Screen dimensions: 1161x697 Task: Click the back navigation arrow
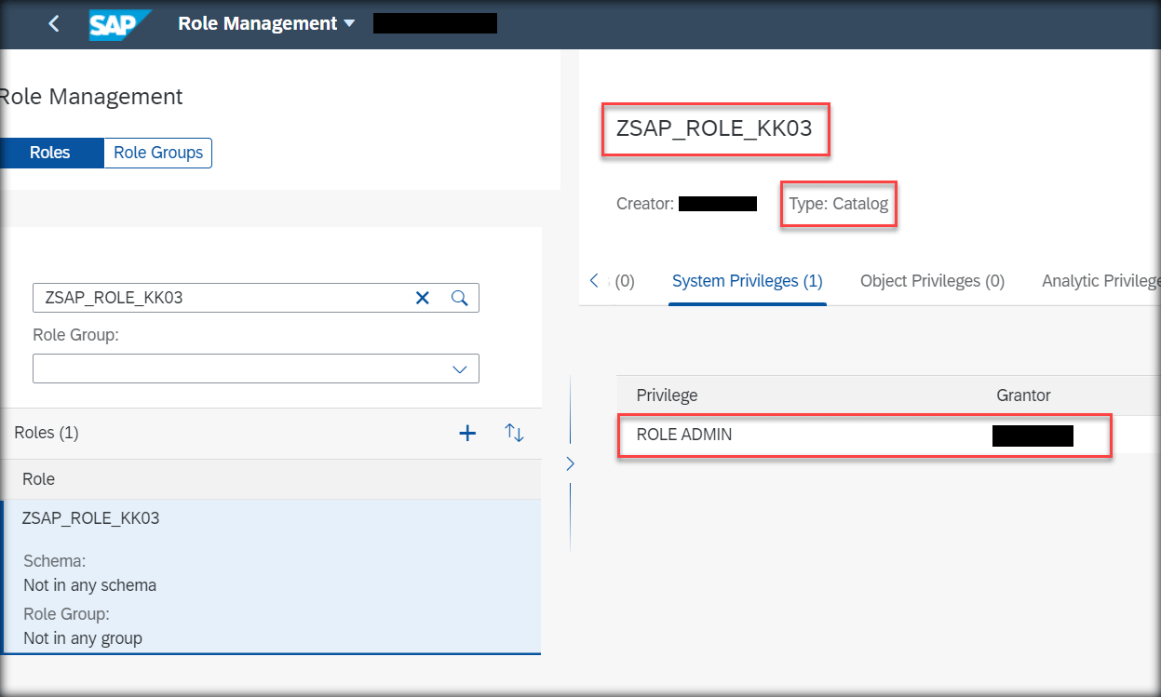(x=53, y=23)
